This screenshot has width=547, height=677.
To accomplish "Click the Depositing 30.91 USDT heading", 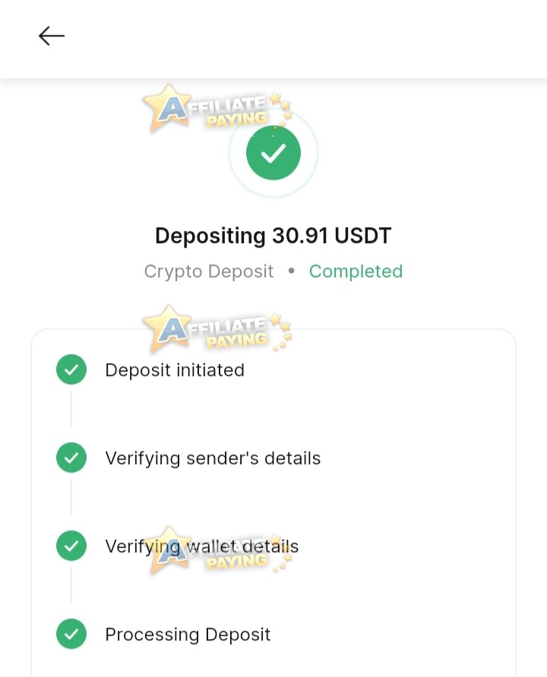I will (273, 236).
